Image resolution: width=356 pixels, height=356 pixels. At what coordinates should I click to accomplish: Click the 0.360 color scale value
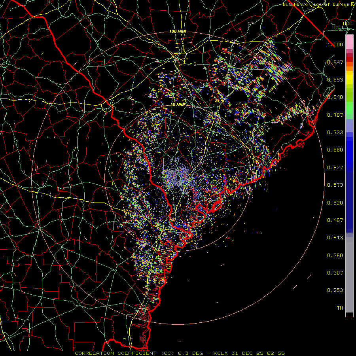tap(335, 256)
